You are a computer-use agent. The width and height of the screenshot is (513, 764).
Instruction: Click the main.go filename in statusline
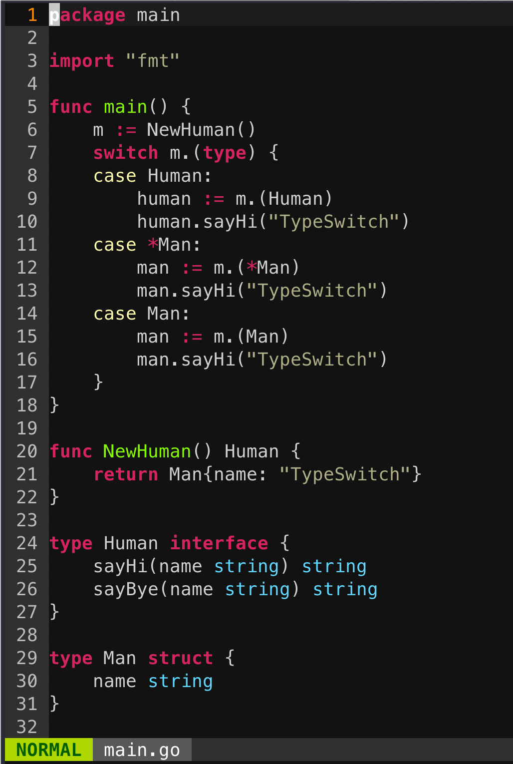pyautogui.click(x=142, y=750)
